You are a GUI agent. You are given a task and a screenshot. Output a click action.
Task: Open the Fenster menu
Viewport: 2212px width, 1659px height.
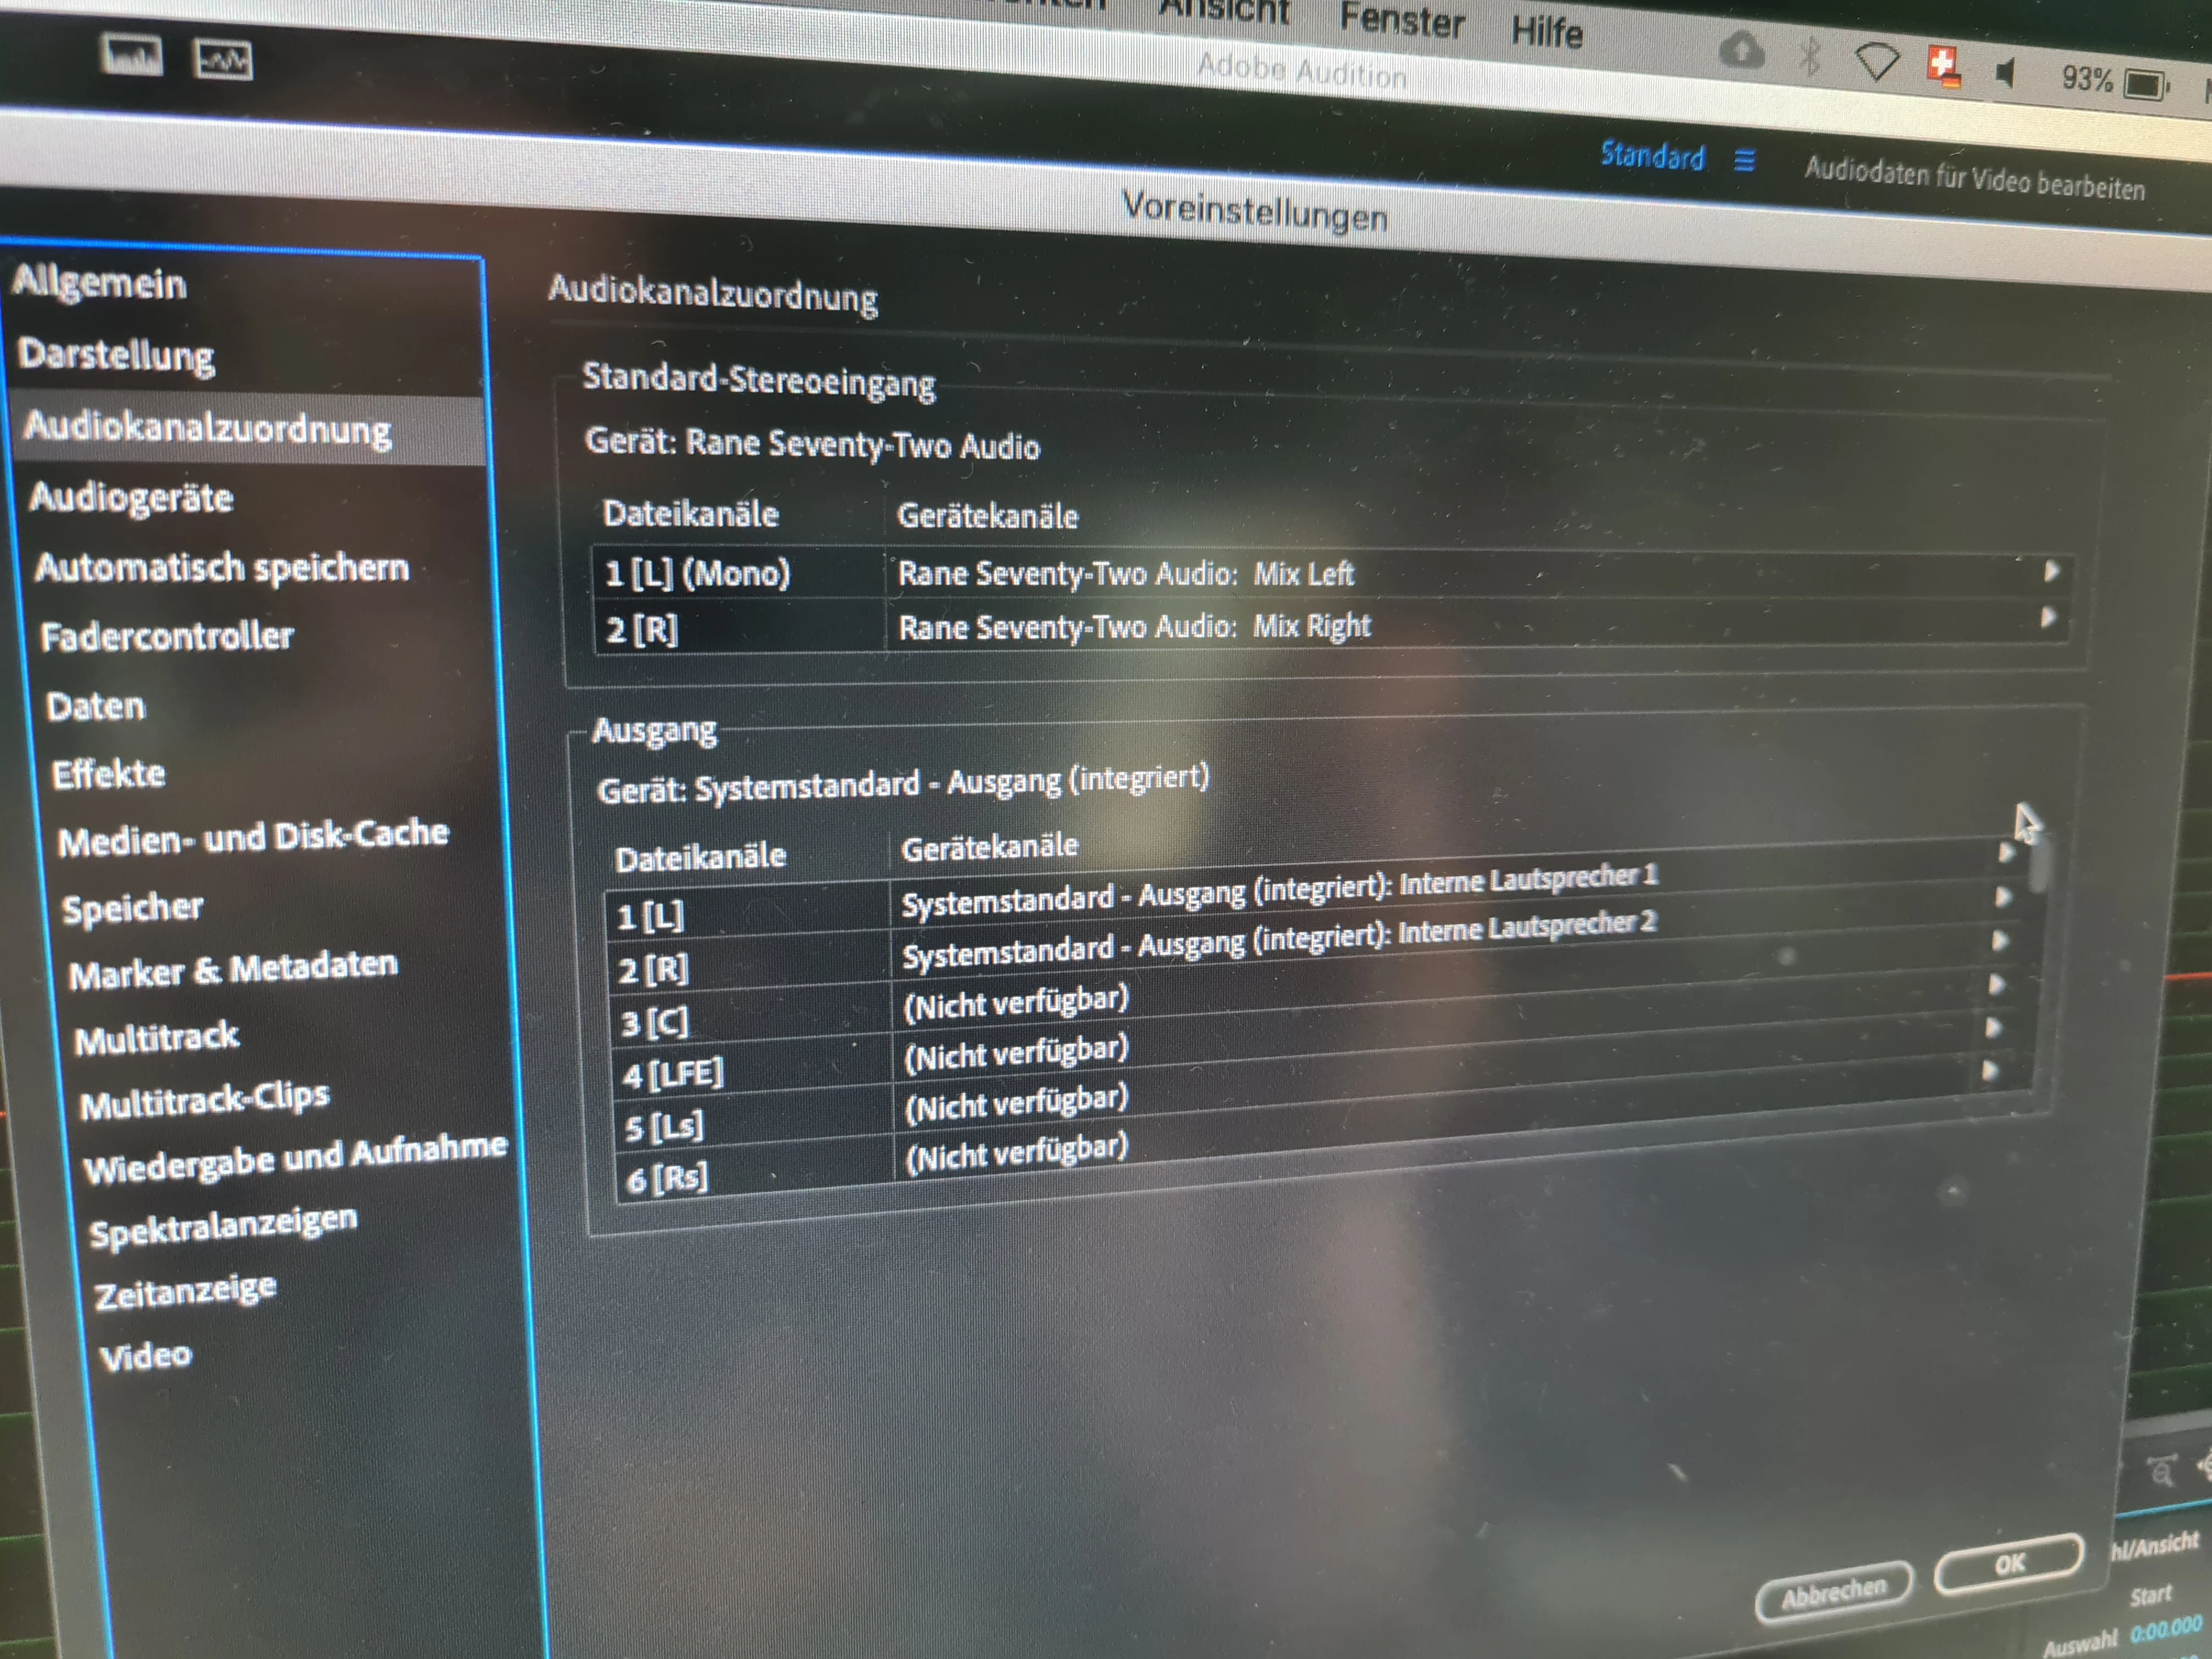coord(1402,20)
